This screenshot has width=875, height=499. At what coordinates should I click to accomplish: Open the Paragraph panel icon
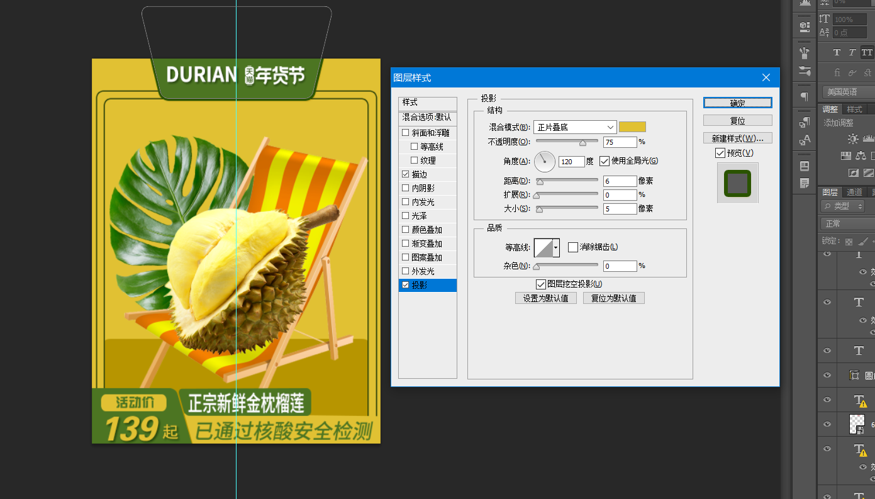pyautogui.click(x=804, y=96)
